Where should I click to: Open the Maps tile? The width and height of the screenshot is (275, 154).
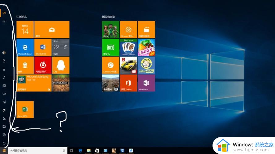(x=25, y=65)
